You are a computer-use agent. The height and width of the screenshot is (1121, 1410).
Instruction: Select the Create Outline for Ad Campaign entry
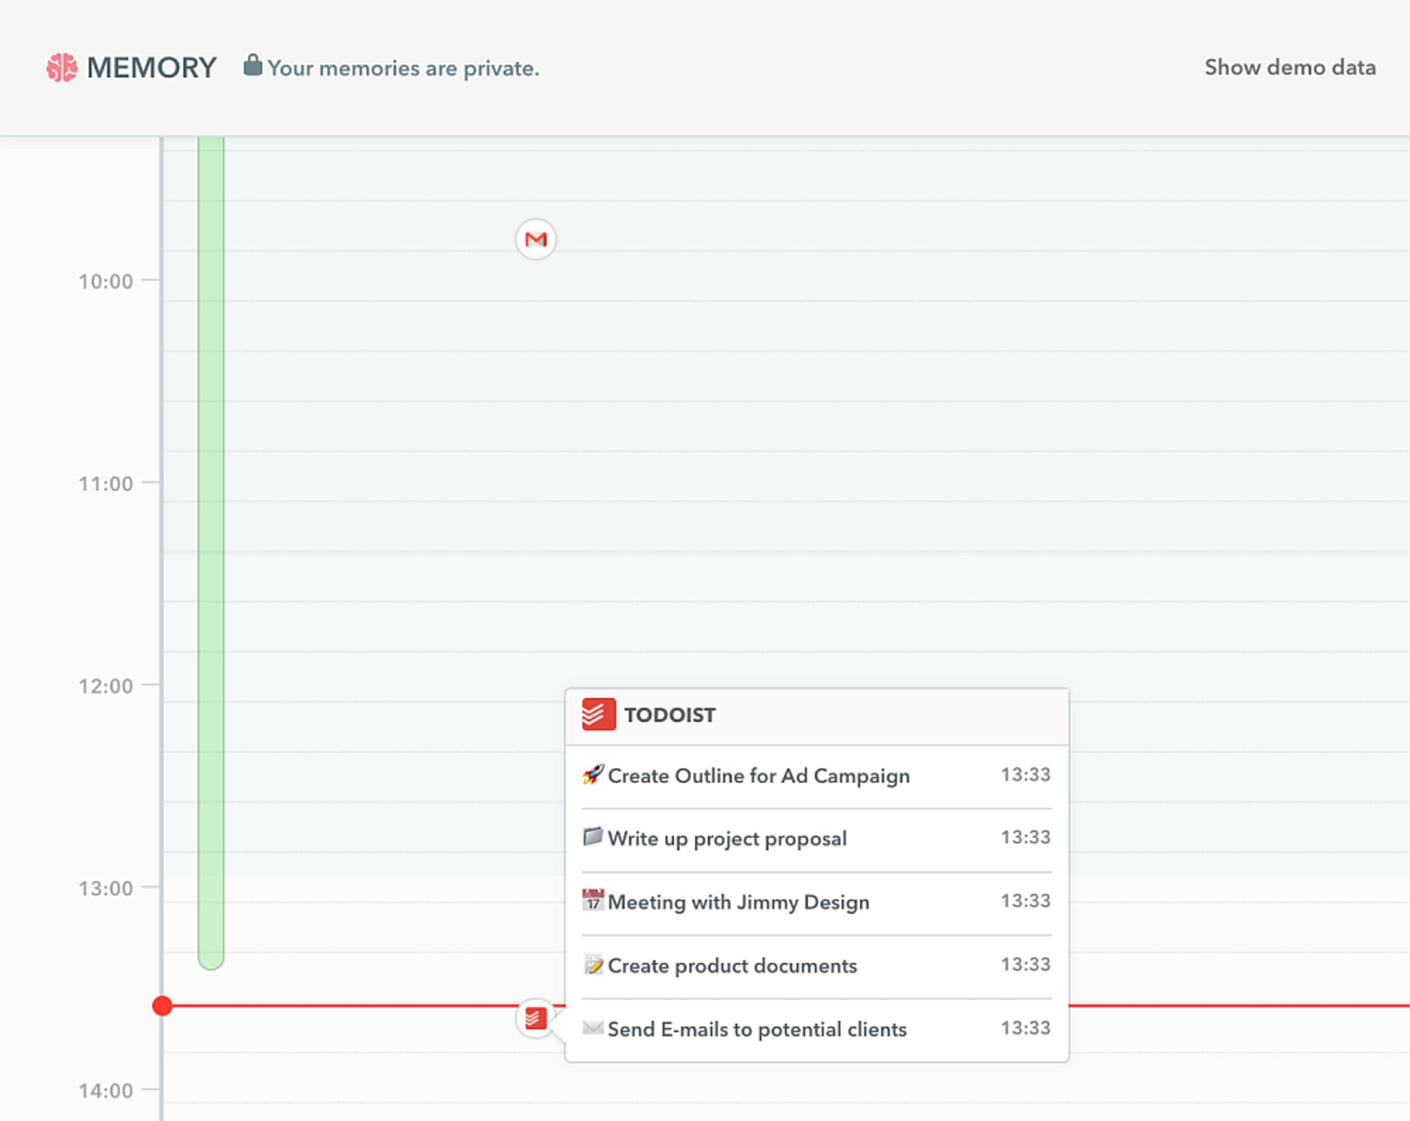point(759,775)
